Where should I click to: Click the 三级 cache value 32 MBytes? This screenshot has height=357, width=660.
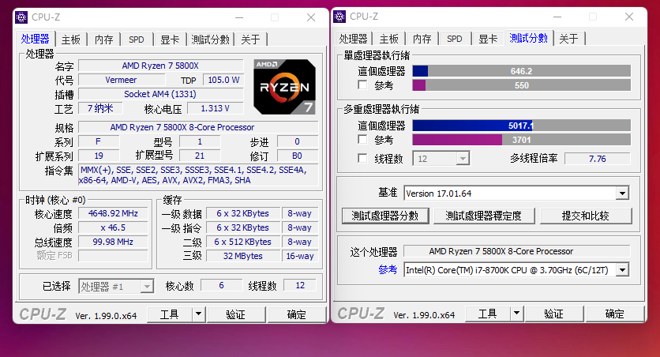(243, 256)
